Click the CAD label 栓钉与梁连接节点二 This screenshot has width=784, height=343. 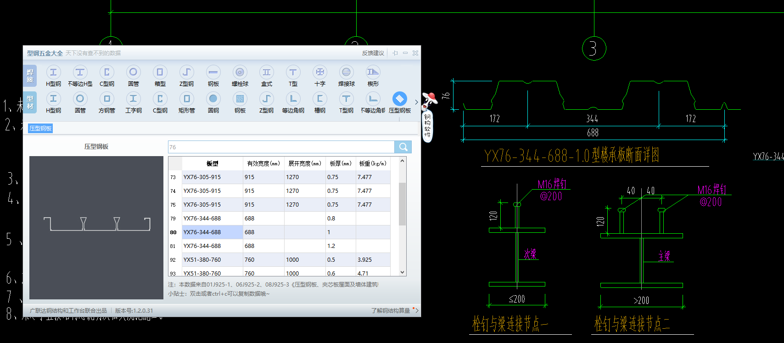point(632,324)
